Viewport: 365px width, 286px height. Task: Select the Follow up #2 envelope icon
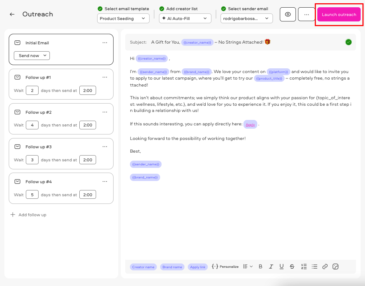click(x=17, y=112)
